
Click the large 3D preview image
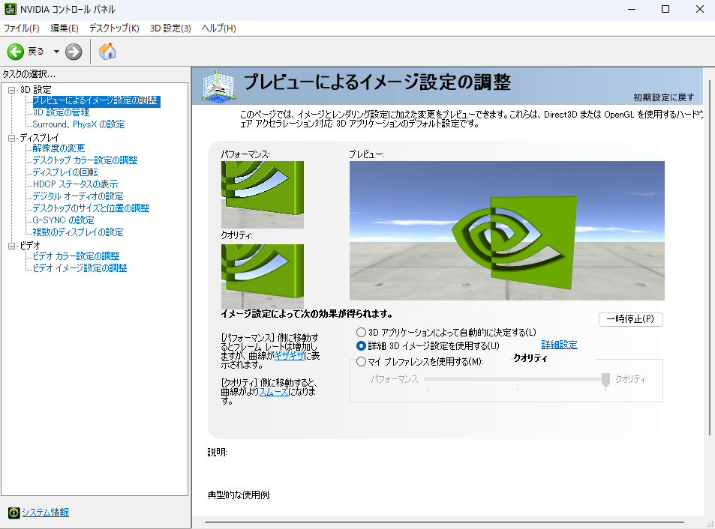coord(506,230)
